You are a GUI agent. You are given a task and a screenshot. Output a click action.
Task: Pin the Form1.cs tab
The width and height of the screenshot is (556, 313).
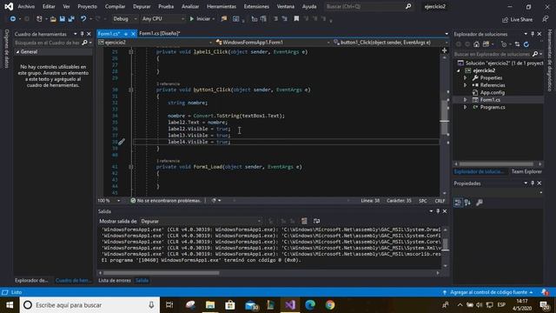126,34
